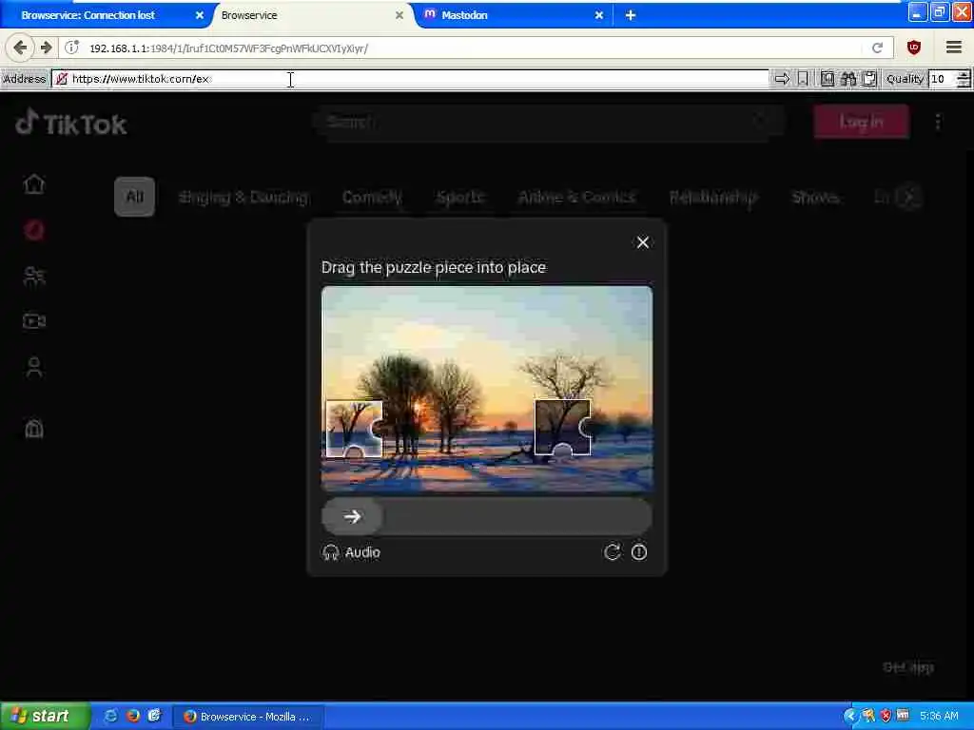Open the Windows Start menu
Viewport: 974px width, 730px height.
pyautogui.click(x=45, y=716)
